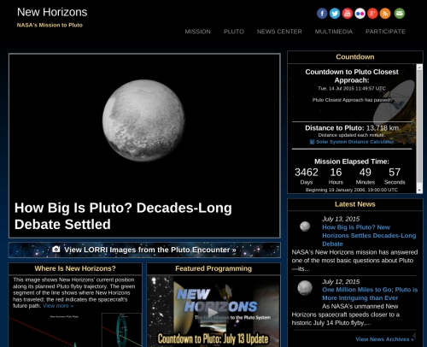
Task: Open the Flickr social icon
Action: (x=360, y=14)
